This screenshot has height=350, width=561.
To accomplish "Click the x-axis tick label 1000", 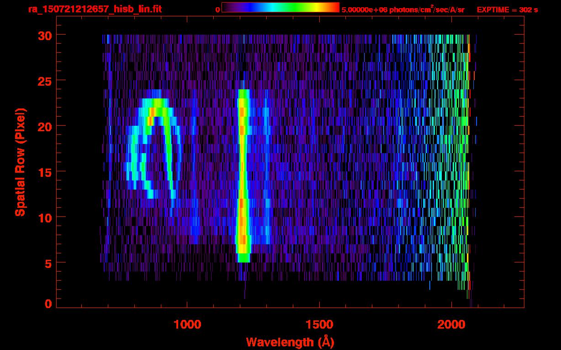I will tap(187, 324).
